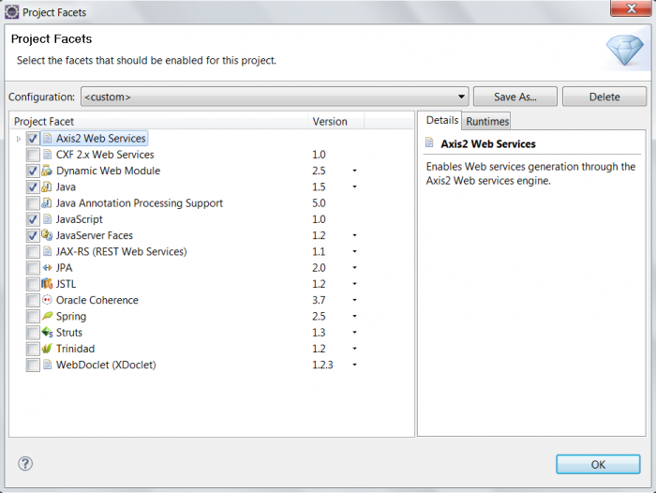Check the JAX-RS (REST Web Services) checkbox
This screenshot has width=656, height=493.
tap(33, 252)
